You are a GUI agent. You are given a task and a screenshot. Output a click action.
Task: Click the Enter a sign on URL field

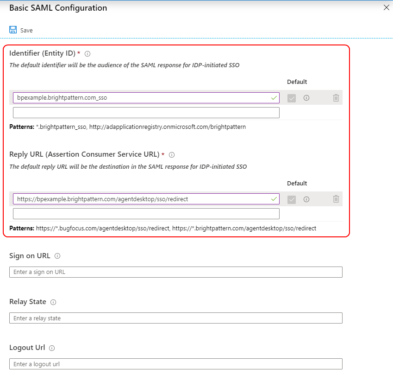tap(176, 272)
